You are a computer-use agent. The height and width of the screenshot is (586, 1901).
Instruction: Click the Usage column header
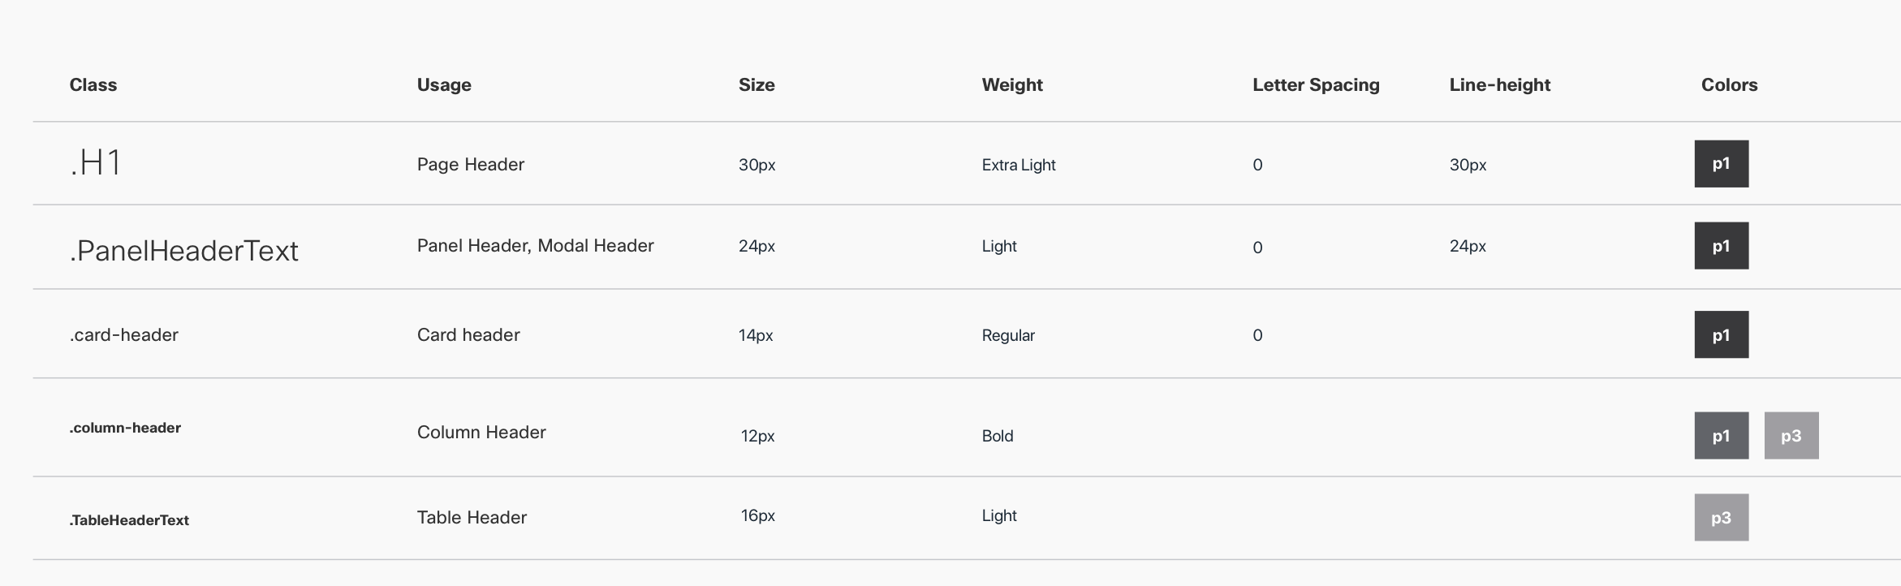pyautogui.click(x=444, y=85)
